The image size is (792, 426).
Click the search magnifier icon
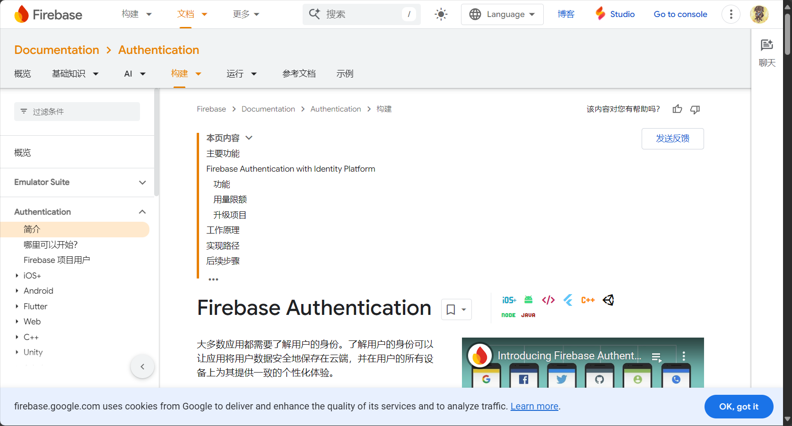click(314, 14)
